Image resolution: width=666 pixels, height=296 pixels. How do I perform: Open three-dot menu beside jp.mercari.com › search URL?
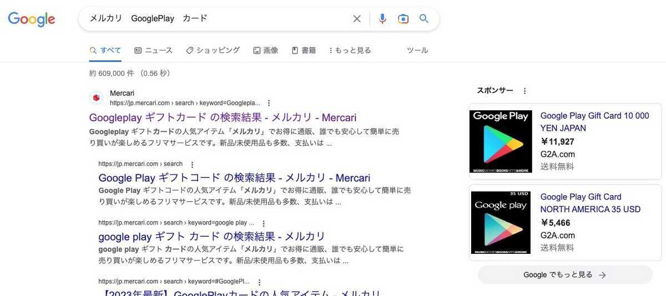tap(192, 165)
